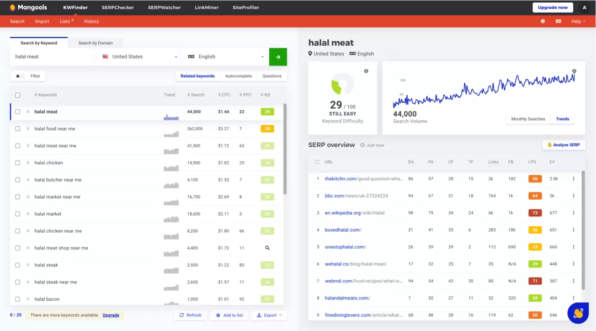This screenshot has width=596, height=331.
Task: Toggle the Filter switch
Action: [19, 76]
